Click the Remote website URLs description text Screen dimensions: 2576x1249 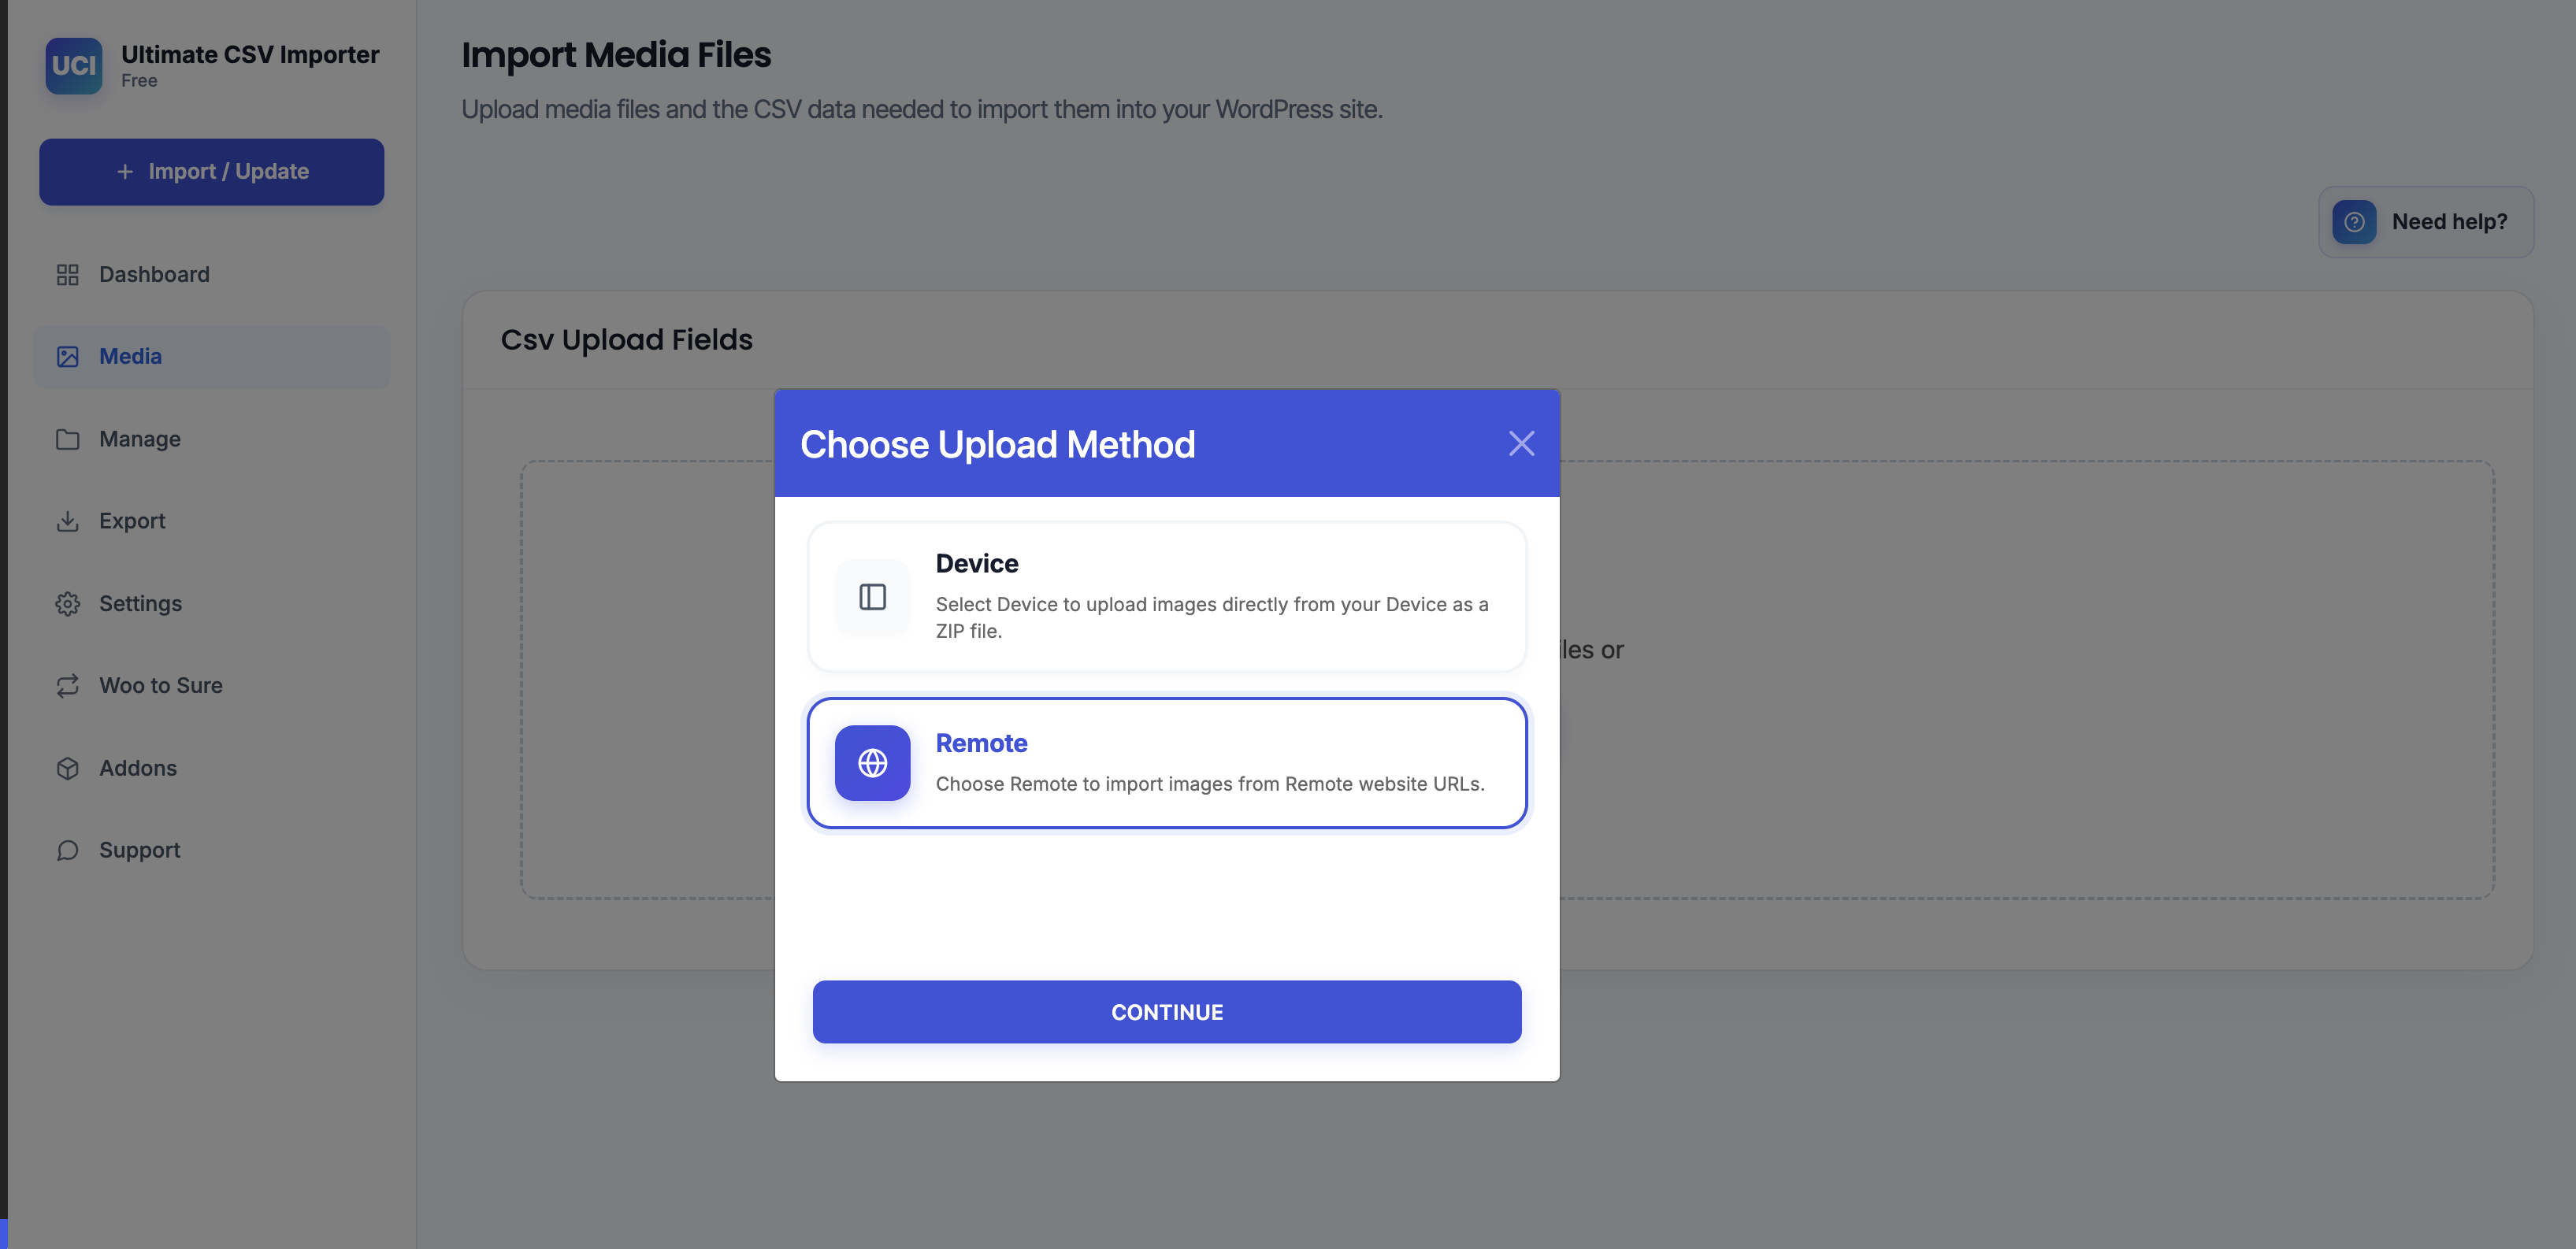click(x=1210, y=784)
